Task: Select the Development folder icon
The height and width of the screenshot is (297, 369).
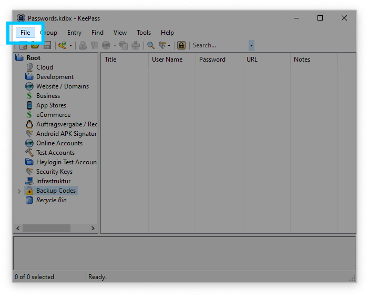Action: tap(29, 76)
